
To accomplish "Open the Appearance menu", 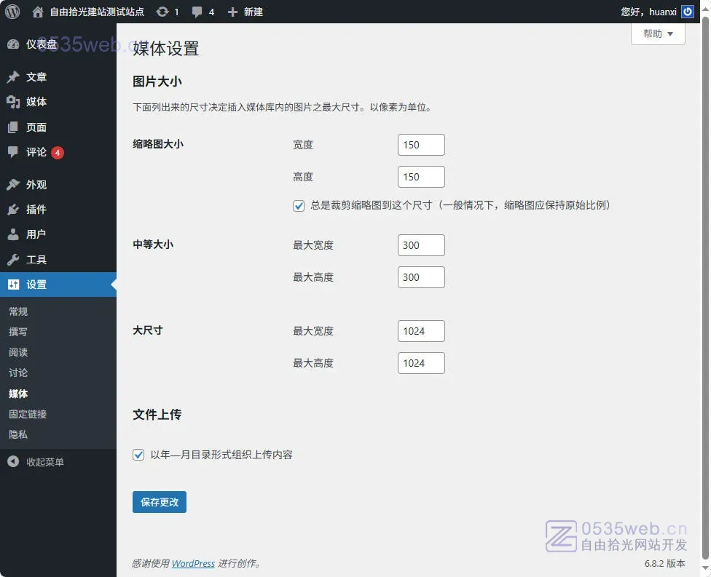I will (36, 185).
